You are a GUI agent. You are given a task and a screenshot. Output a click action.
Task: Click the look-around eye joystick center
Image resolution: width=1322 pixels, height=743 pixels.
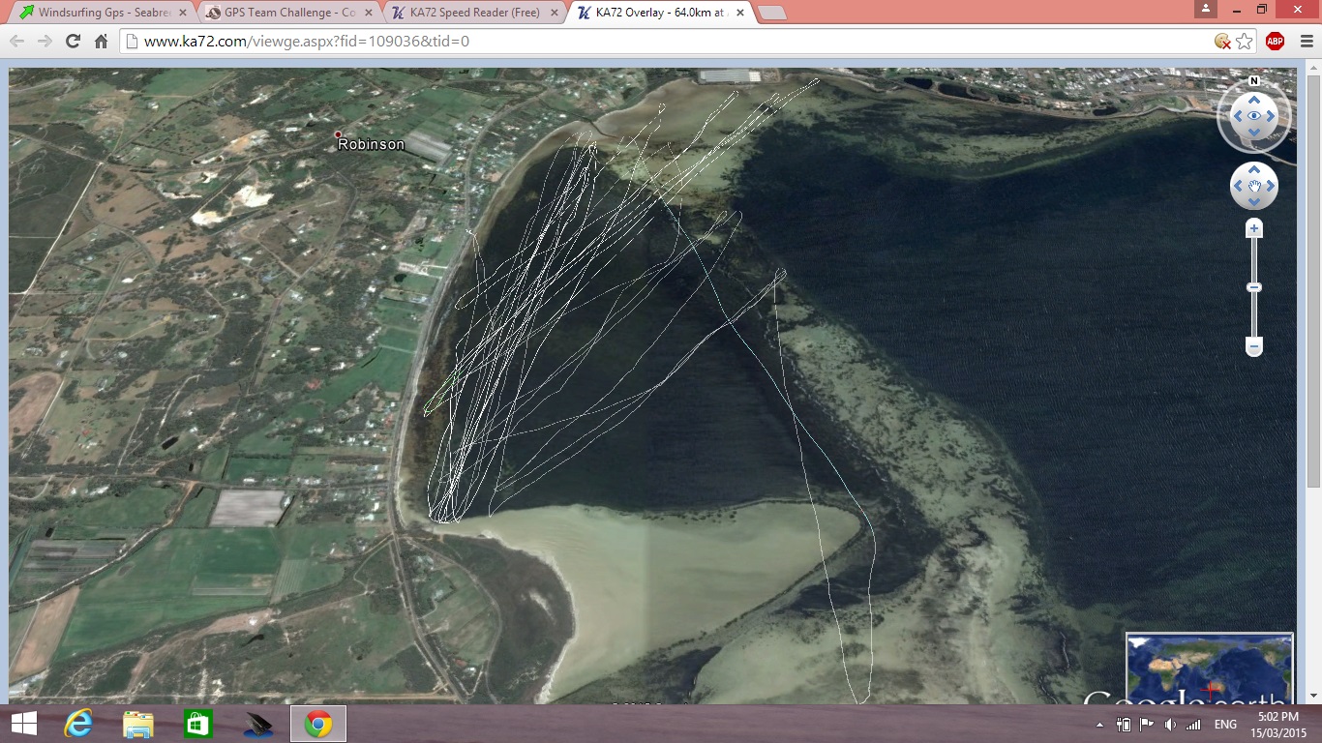coord(1254,115)
